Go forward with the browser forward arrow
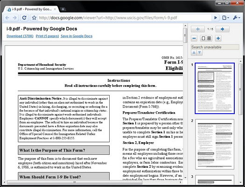 click(x=14, y=18)
